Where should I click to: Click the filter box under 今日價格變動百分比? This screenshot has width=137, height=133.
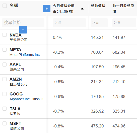pos(70,23)
